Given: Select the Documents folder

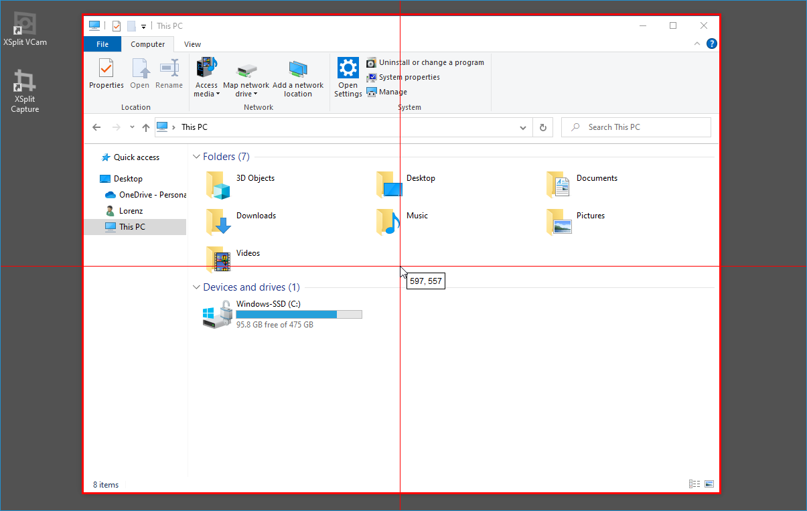Looking at the screenshot, I should tap(582, 184).
